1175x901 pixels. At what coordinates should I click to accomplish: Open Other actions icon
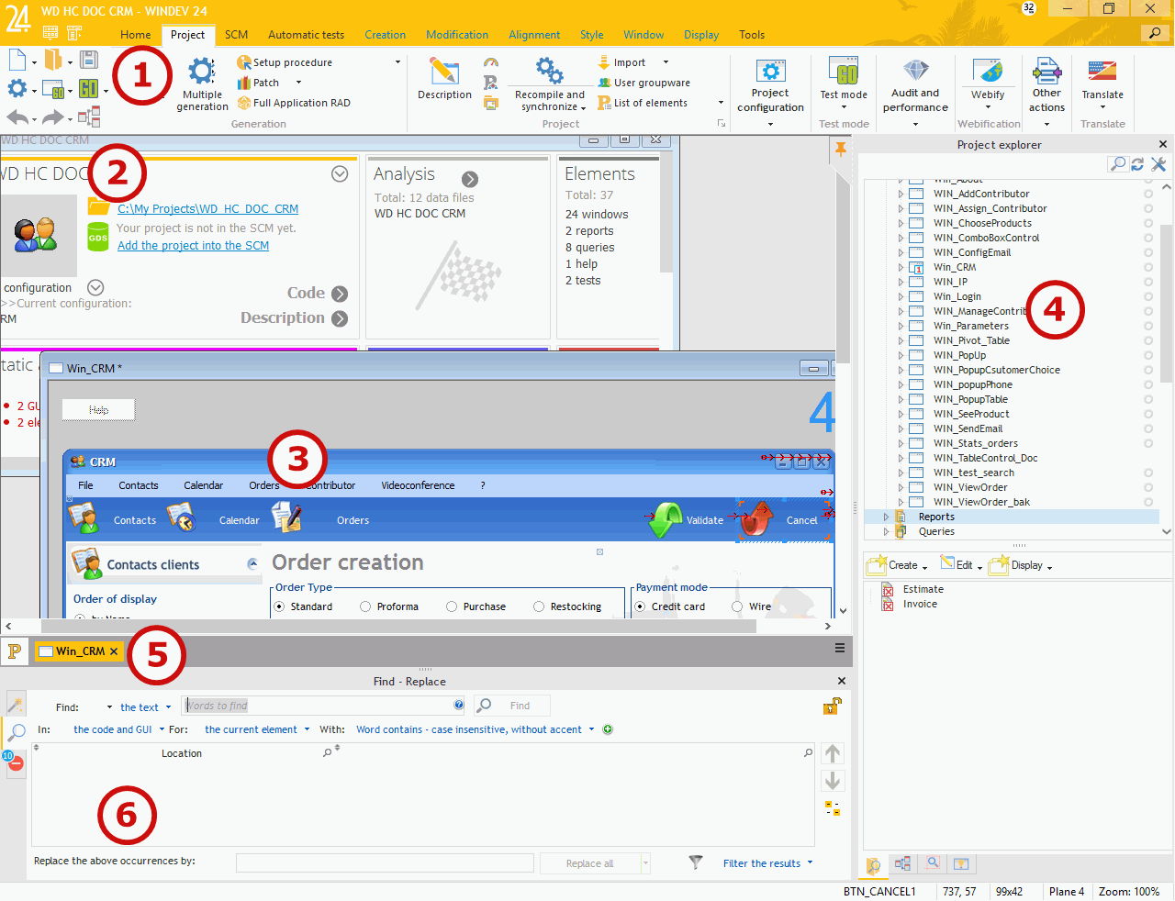pyautogui.click(x=1046, y=72)
